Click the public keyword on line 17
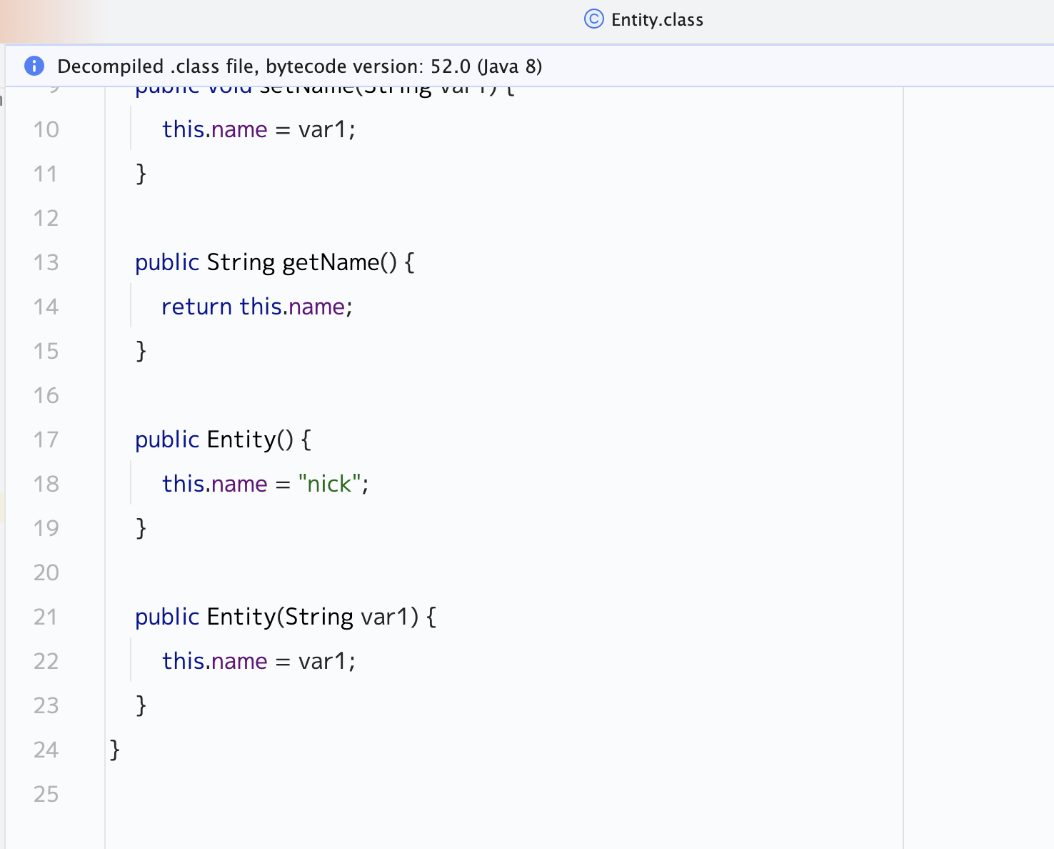This screenshot has width=1054, height=849. click(x=167, y=440)
